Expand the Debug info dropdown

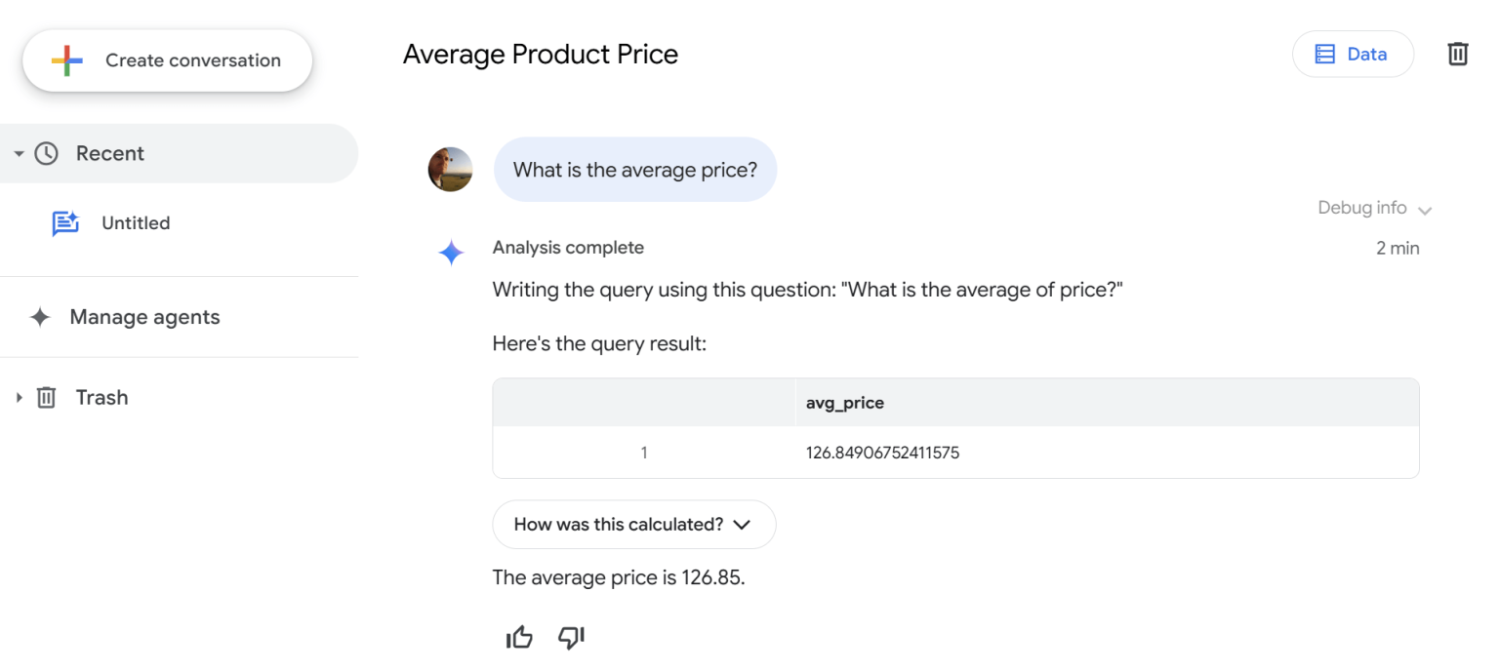coord(1374,208)
